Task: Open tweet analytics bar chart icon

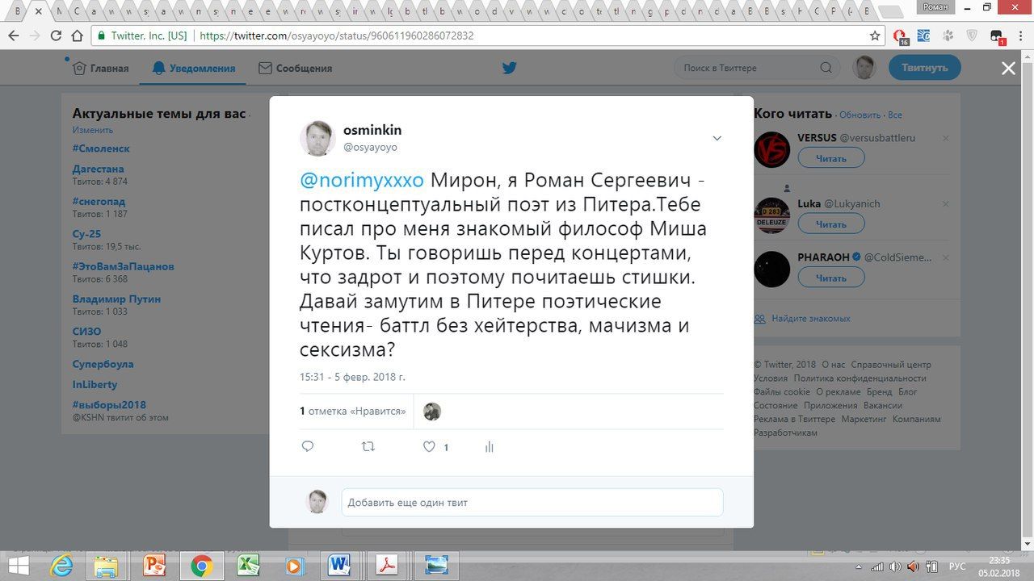Action: (490, 446)
